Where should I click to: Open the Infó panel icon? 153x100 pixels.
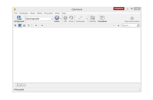[65, 18]
